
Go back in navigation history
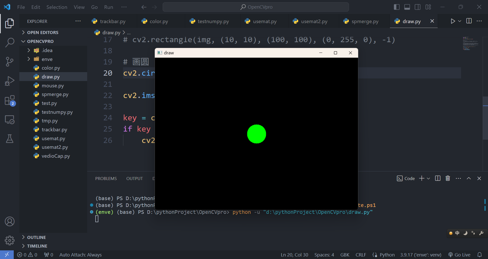(144, 7)
